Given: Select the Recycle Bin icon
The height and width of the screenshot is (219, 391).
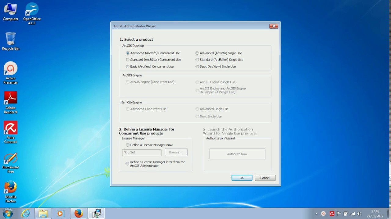Looking at the screenshot, I should coord(10,41).
